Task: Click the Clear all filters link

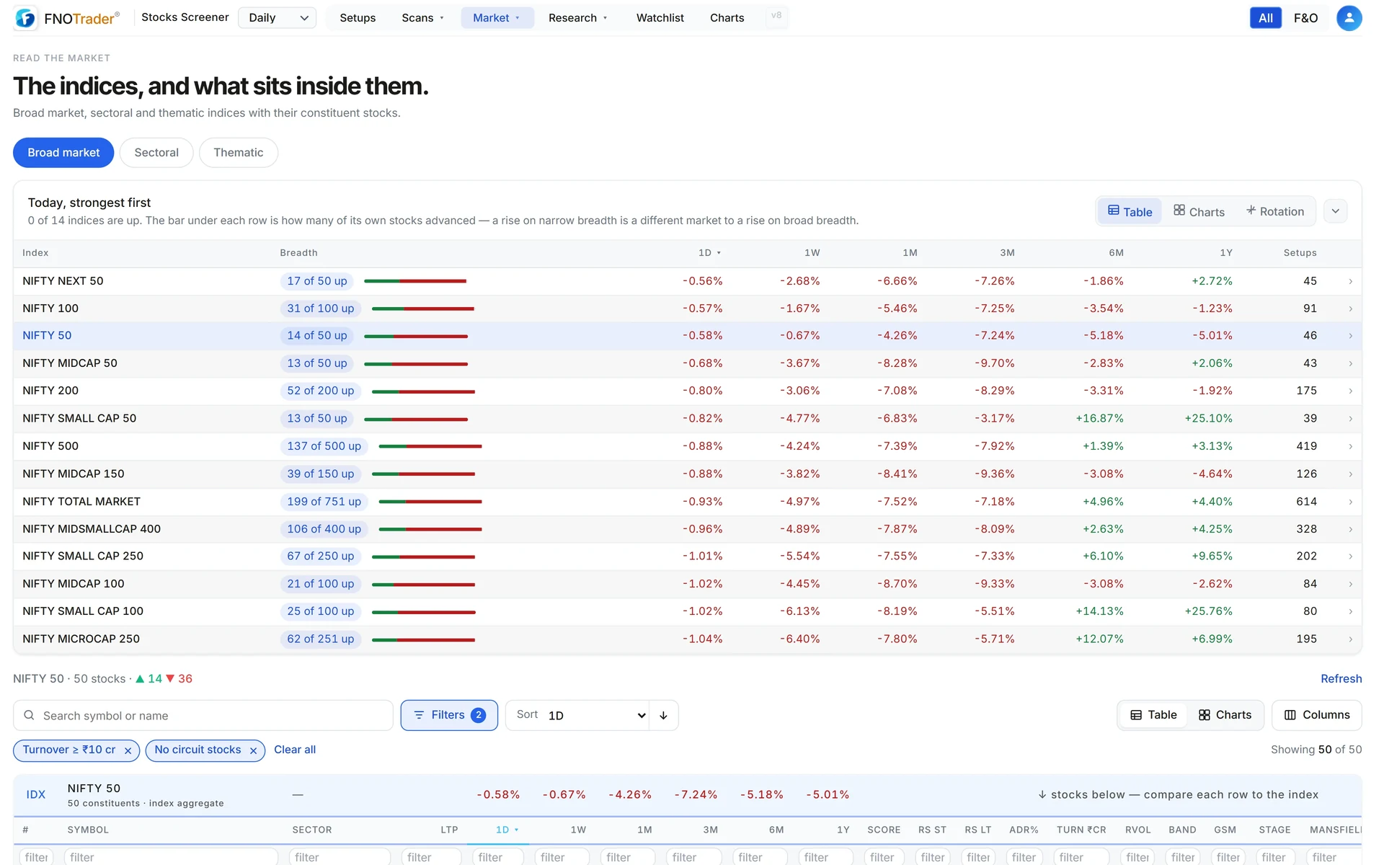Action: 295,750
